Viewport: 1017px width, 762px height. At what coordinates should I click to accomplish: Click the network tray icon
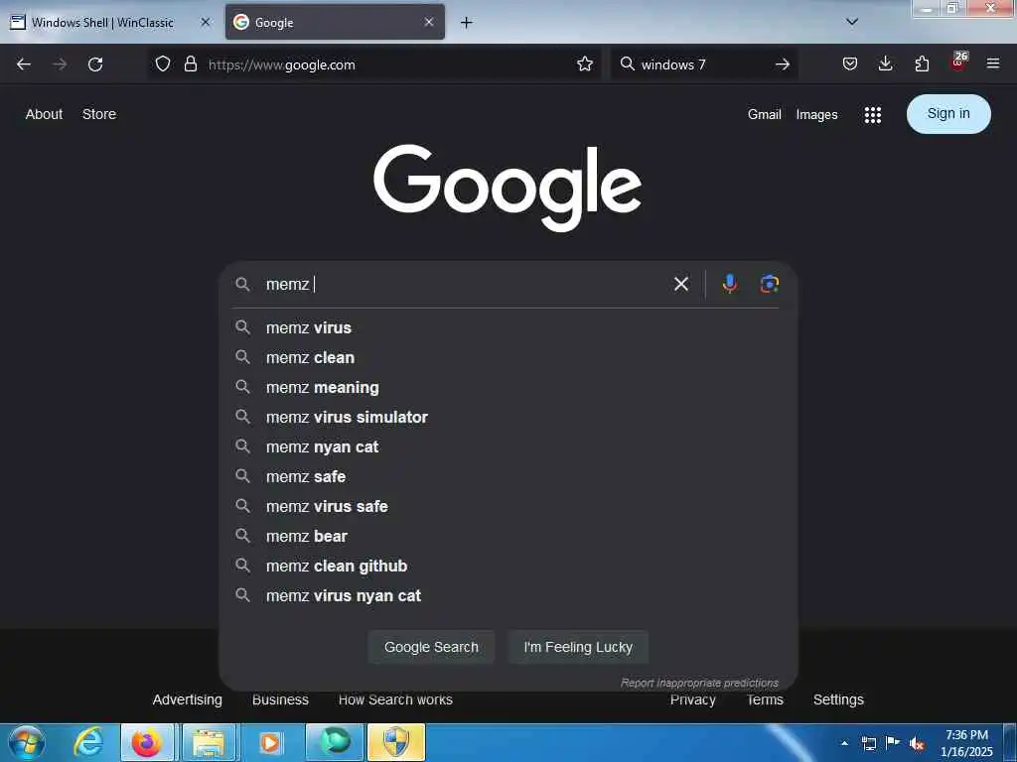tap(868, 743)
